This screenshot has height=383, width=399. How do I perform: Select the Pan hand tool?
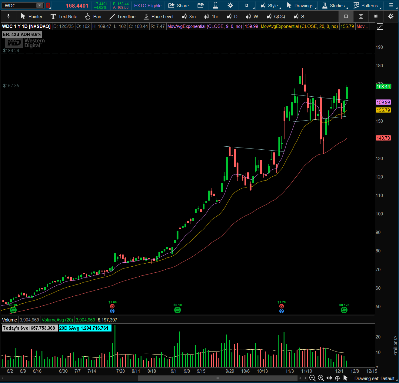pos(93,16)
